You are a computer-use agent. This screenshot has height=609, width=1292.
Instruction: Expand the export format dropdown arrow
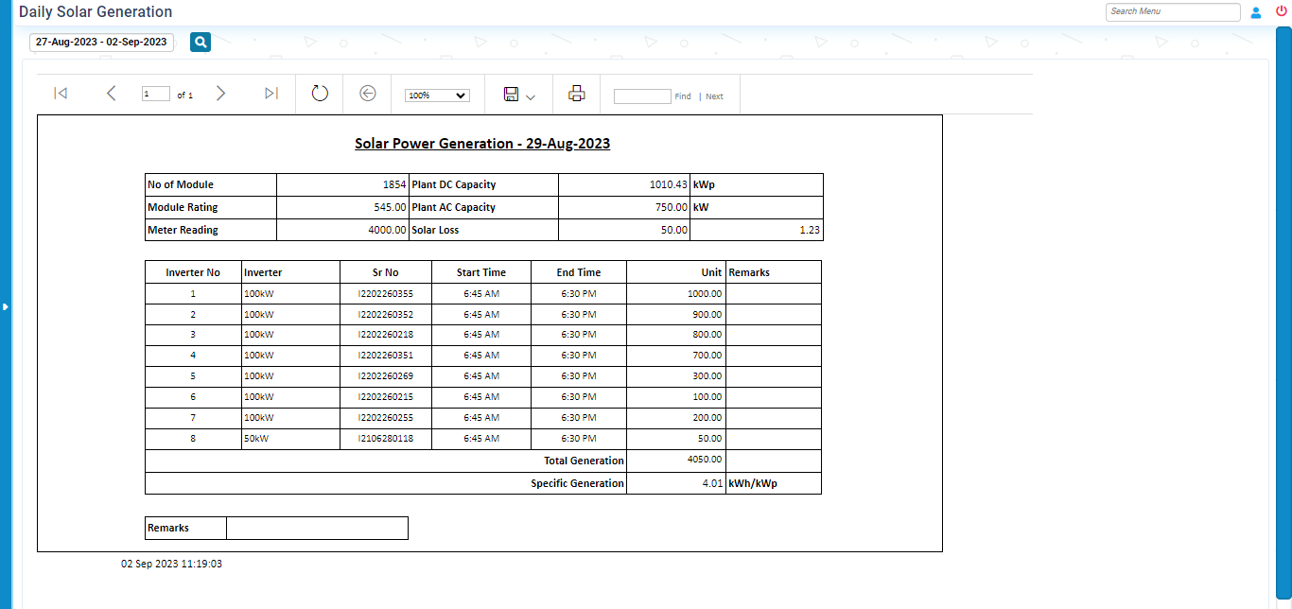[x=531, y=96]
